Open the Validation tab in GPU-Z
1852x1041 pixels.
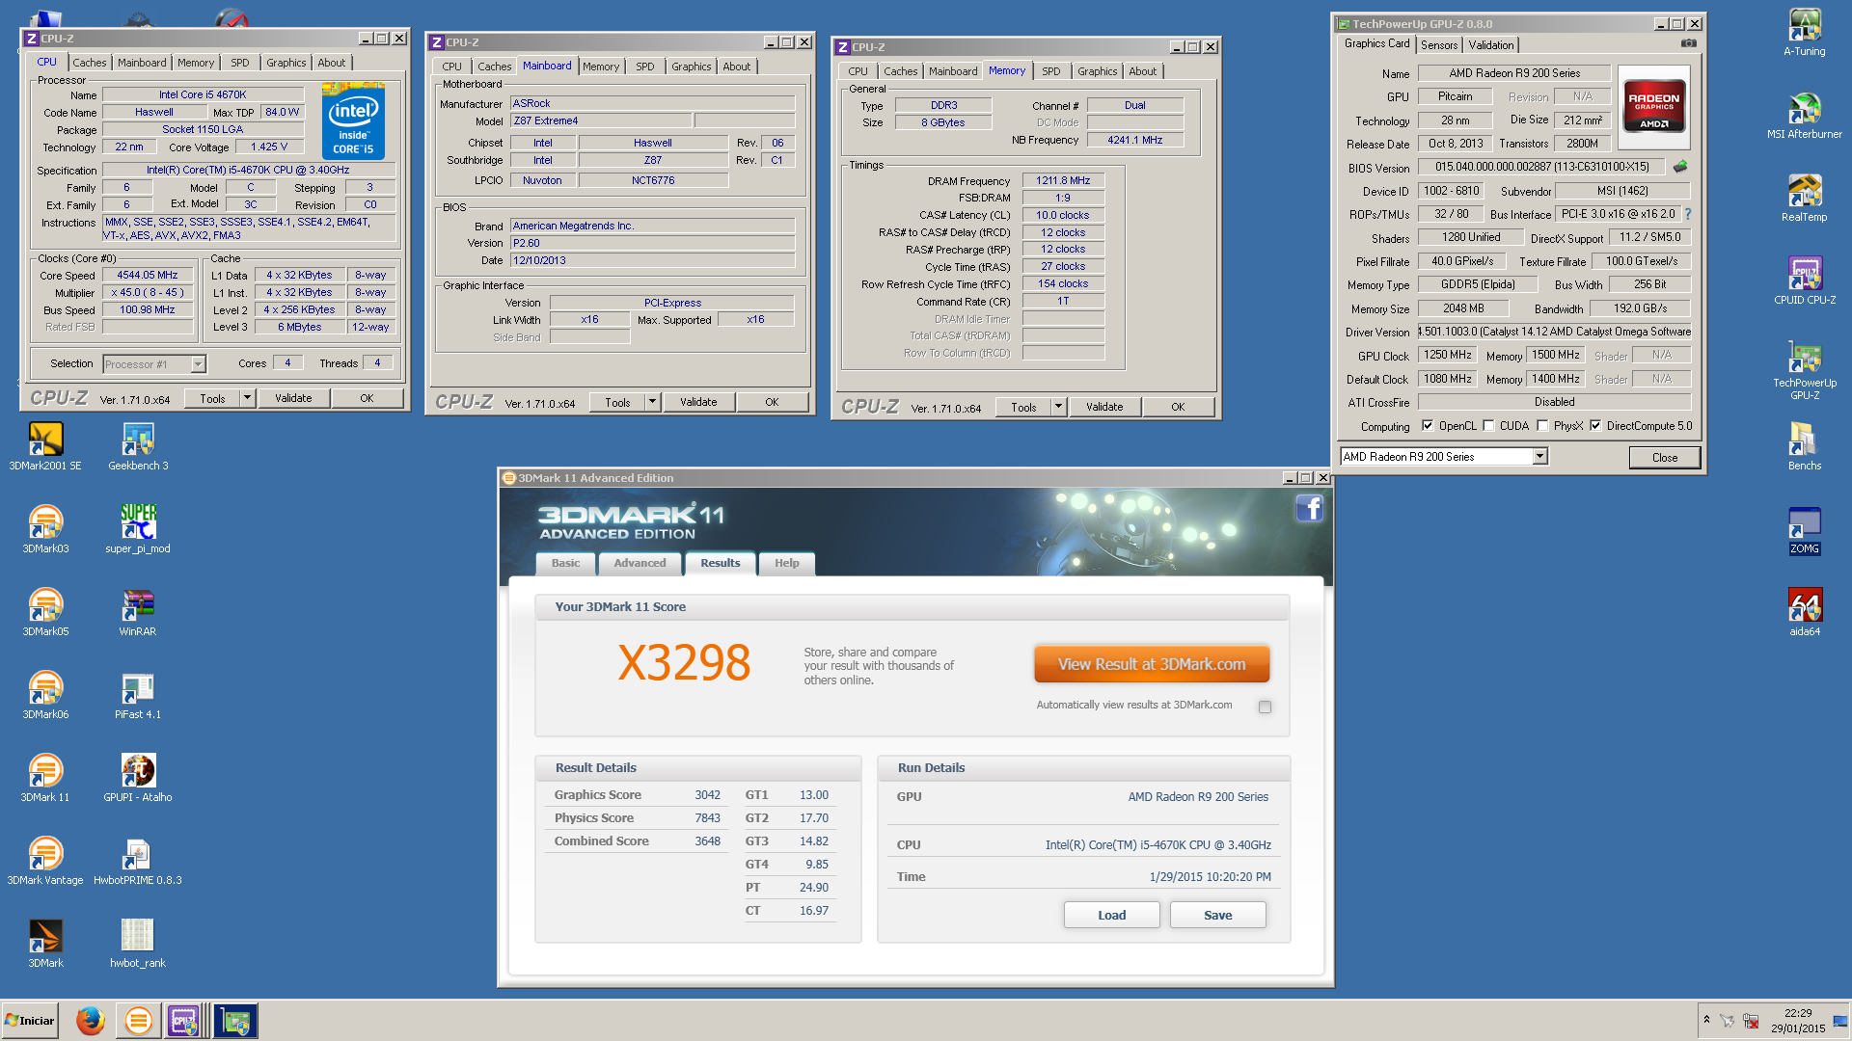click(x=1491, y=45)
